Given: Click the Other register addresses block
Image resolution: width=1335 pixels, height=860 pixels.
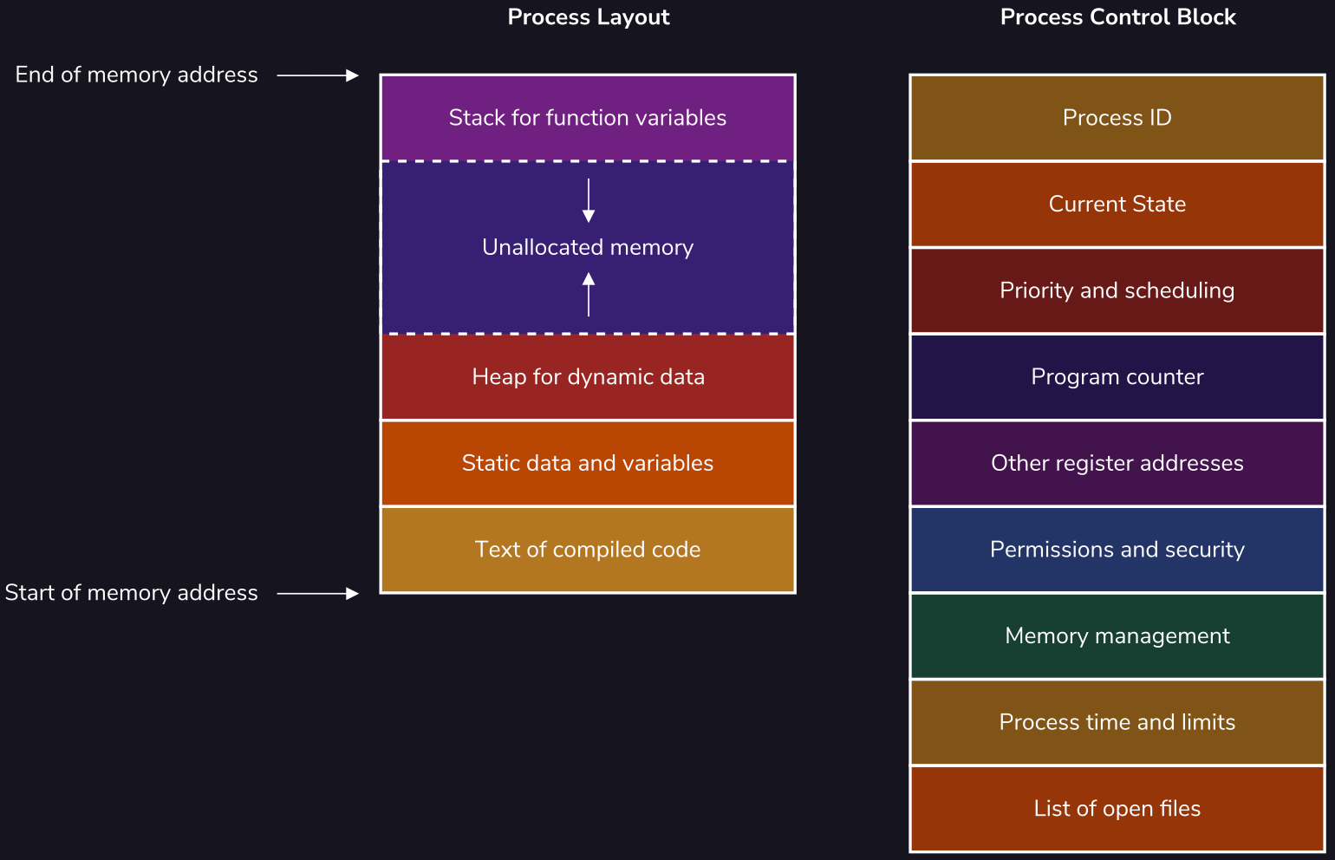Looking at the screenshot, I should click(1117, 463).
